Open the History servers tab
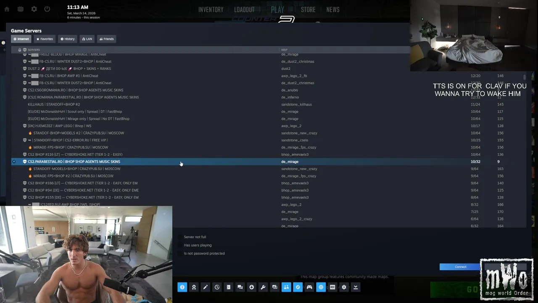 click(67, 39)
